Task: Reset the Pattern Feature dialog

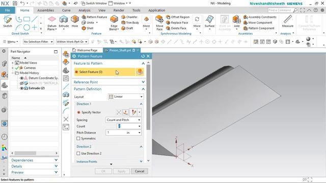Action: [x=143, y=56]
